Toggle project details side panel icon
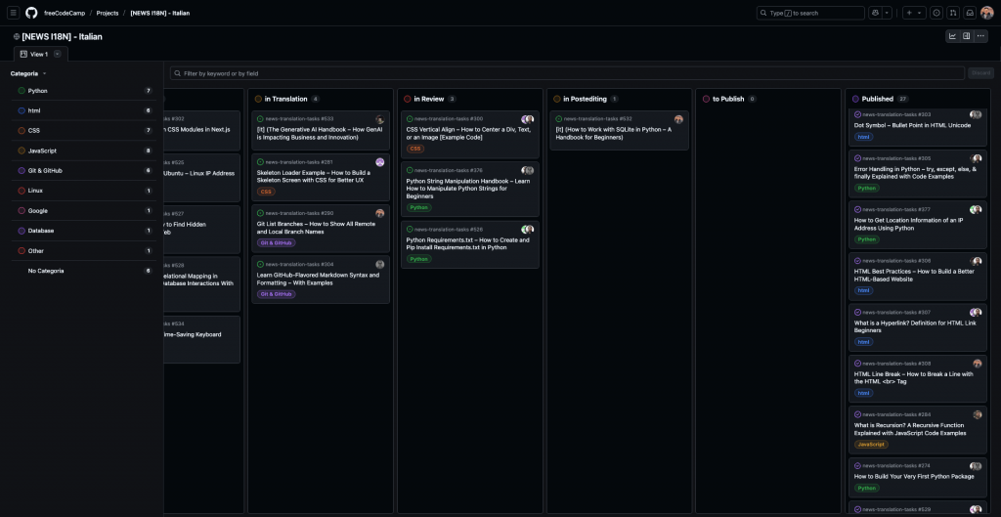Image resolution: width=1001 pixels, height=517 pixels. tap(967, 36)
